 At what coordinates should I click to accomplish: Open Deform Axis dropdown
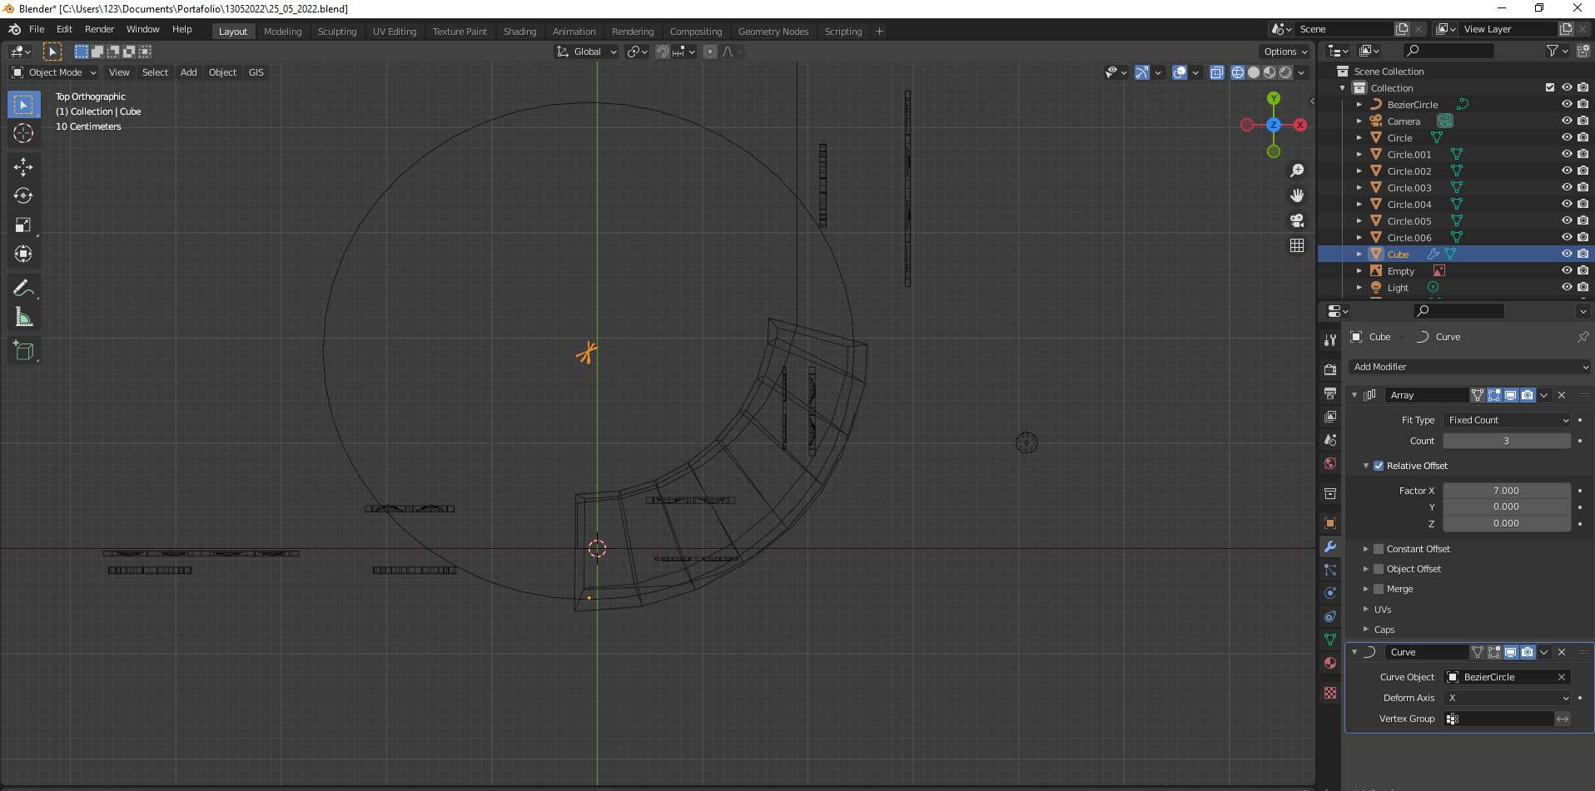[1508, 698]
